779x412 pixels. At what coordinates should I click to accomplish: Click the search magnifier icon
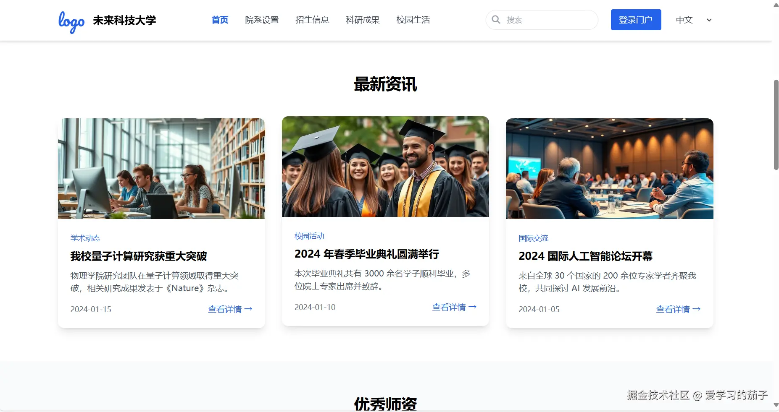(x=496, y=20)
